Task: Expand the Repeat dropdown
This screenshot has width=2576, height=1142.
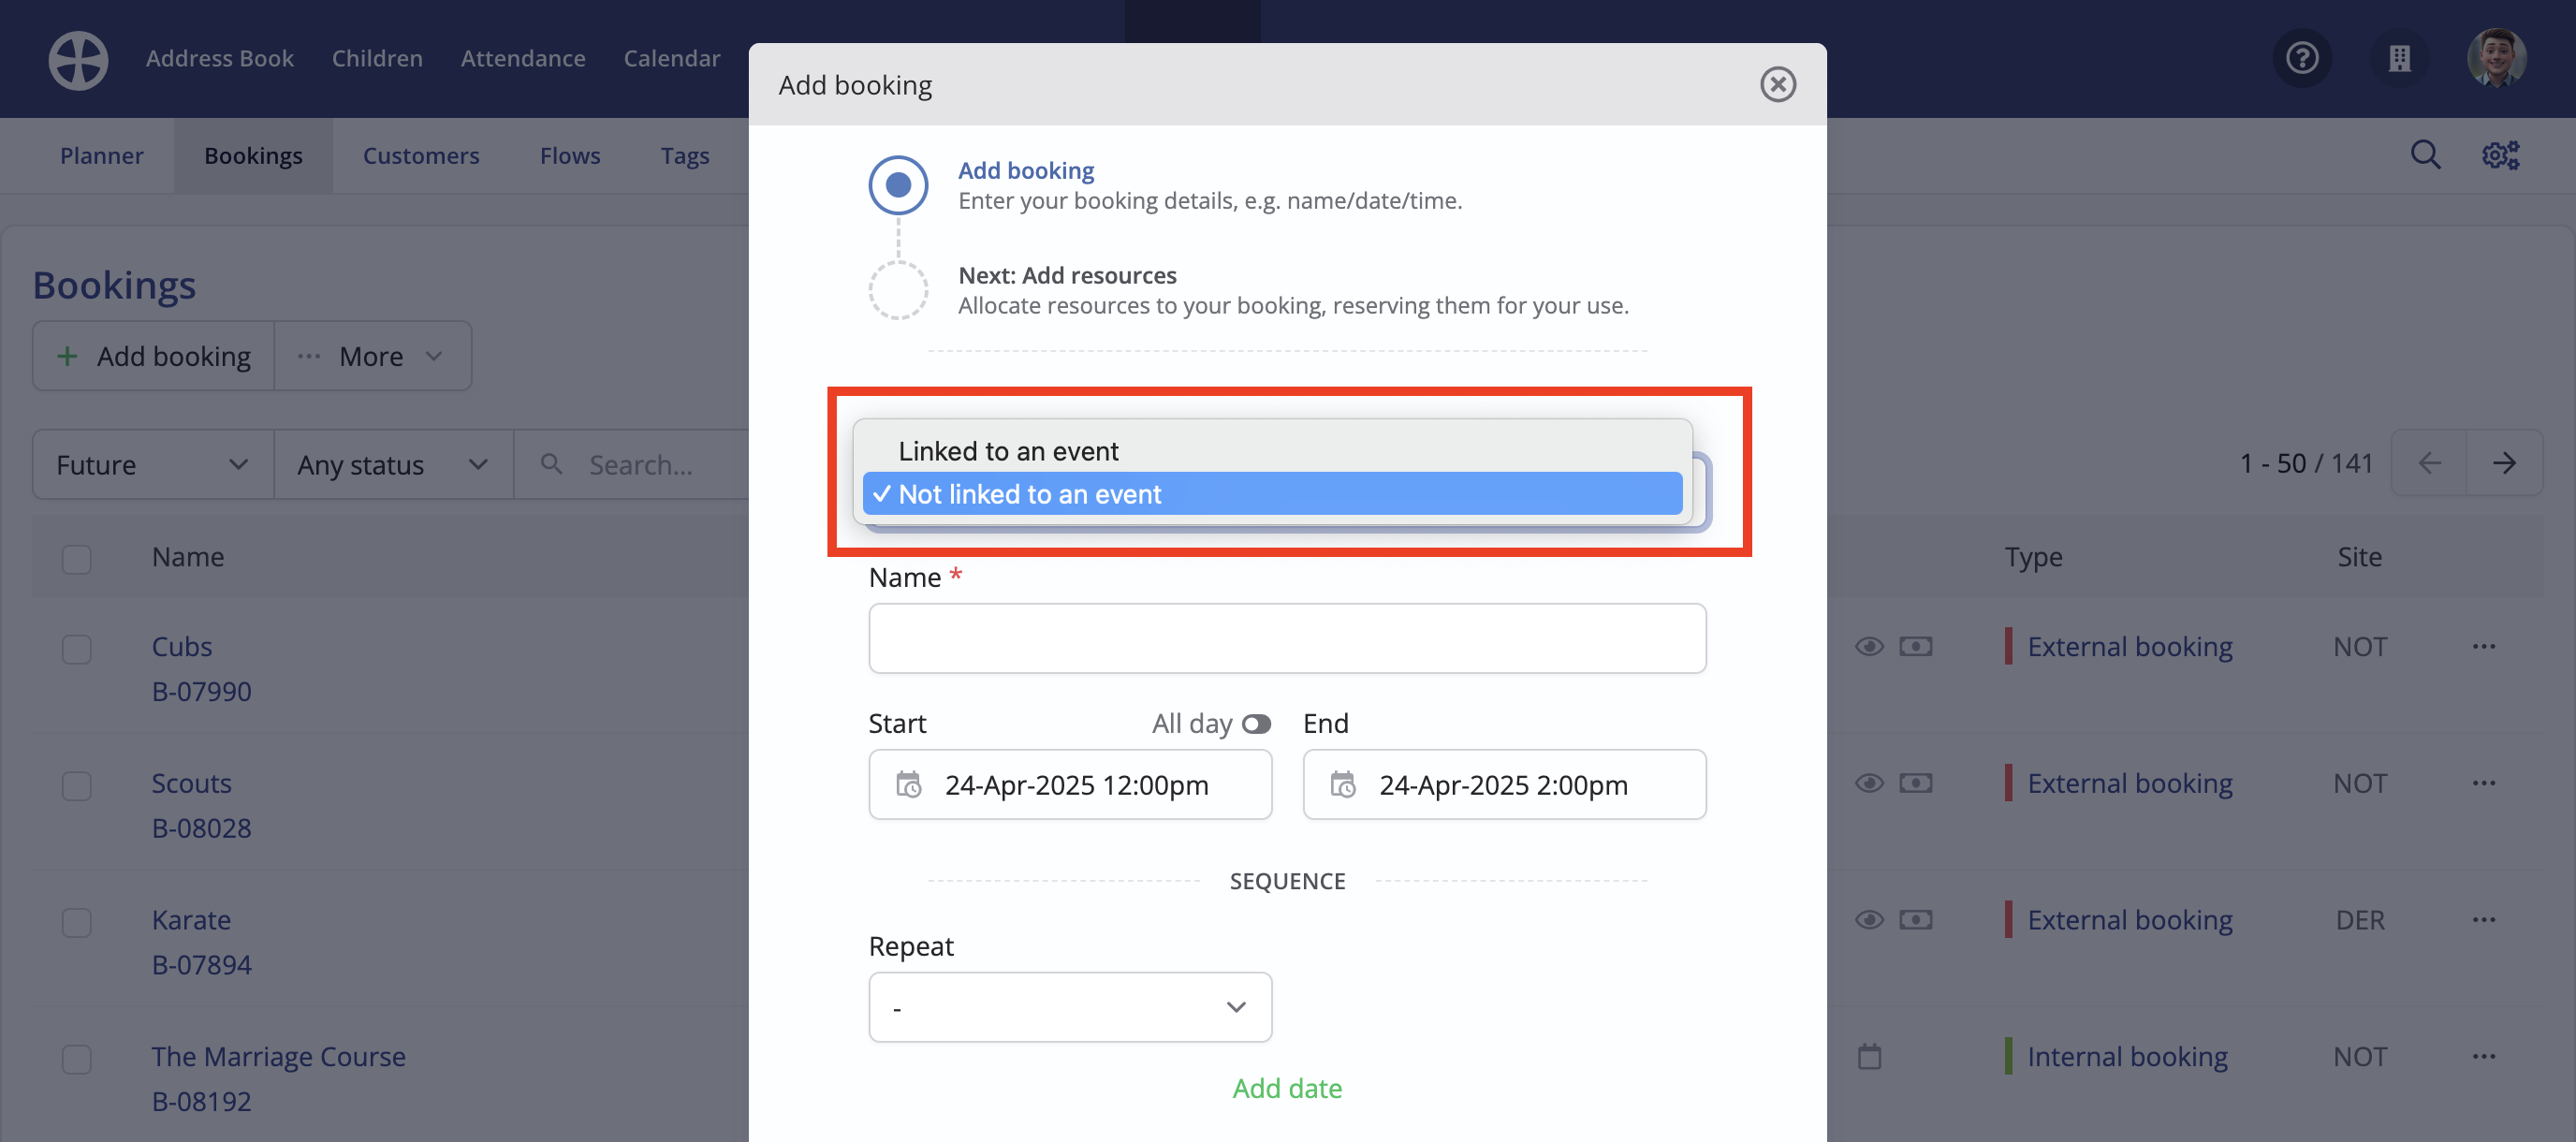Action: tap(1070, 1007)
